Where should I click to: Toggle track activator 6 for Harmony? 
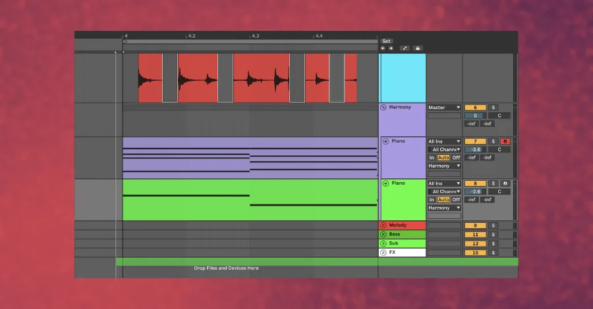[x=475, y=108]
